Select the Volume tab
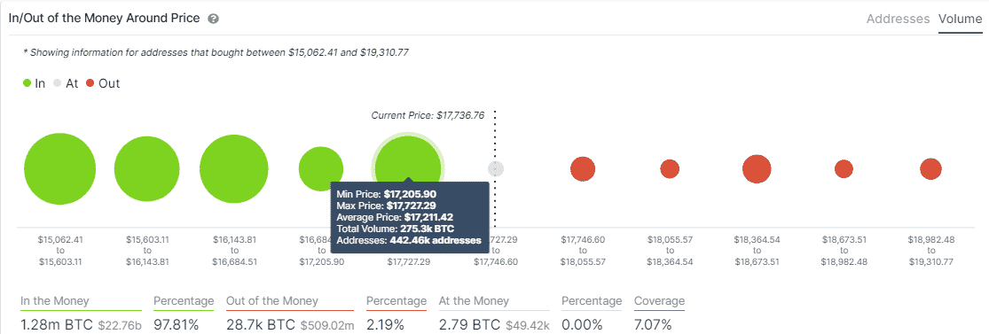 [960, 19]
